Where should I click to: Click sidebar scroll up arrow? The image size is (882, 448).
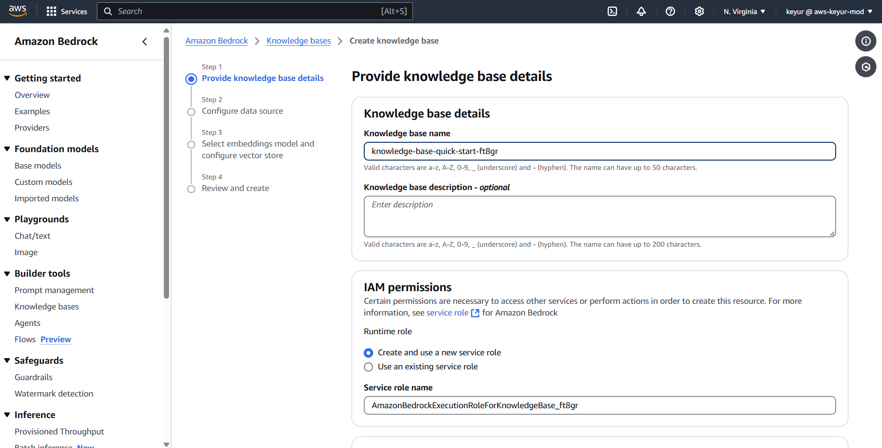pyautogui.click(x=166, y=30)
